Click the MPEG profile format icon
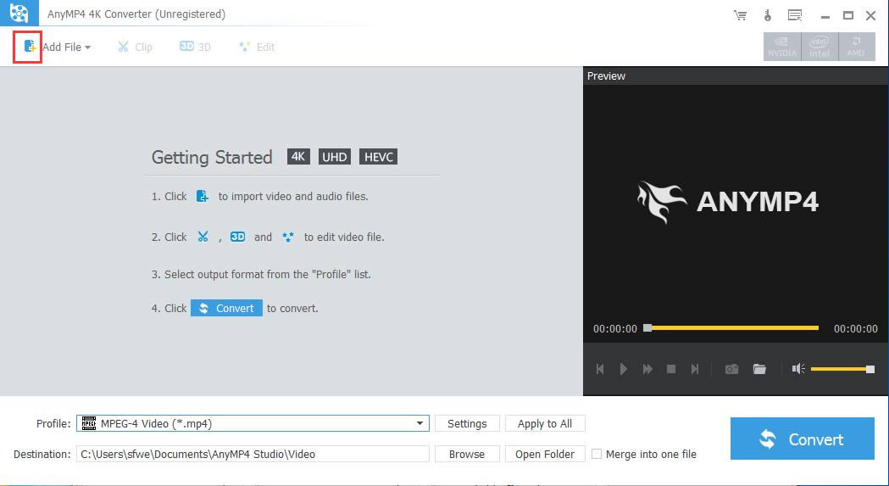The width and height of the screenshot is (889, 486). pos(89,423)
